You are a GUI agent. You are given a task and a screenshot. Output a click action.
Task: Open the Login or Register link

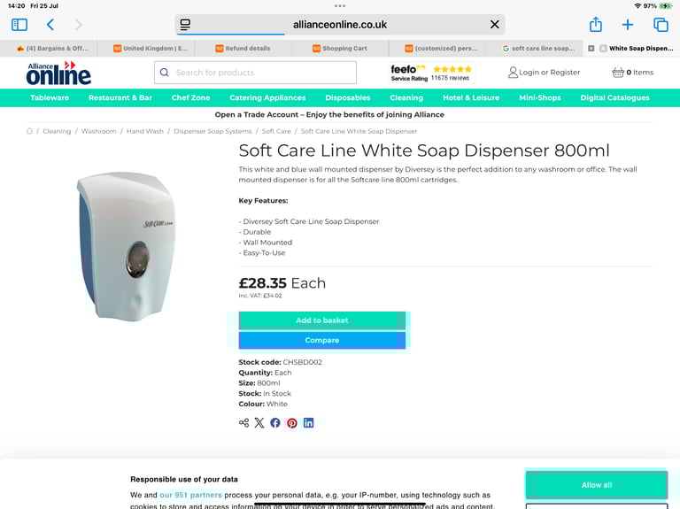[x=544, y=73]
